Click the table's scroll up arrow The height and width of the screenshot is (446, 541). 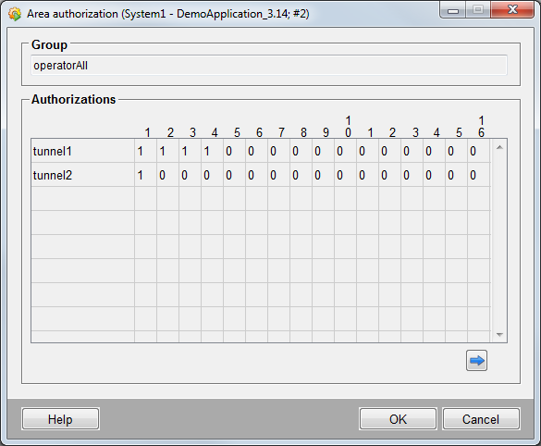pos(499,147)
